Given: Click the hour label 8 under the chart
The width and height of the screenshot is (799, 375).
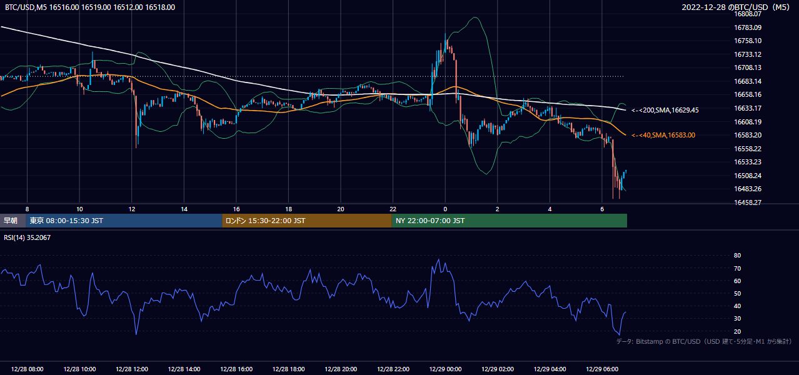Looking at the screenshot, I should (x=27, y=209).
